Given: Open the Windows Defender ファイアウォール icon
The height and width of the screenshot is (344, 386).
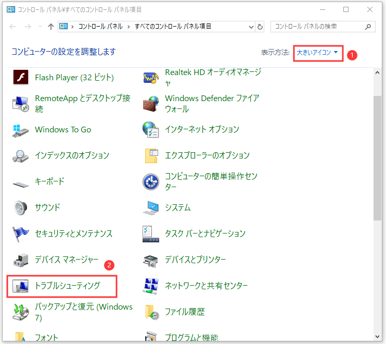Looking at the screenshot, I should pyautogui.click(x=150, y=103).
